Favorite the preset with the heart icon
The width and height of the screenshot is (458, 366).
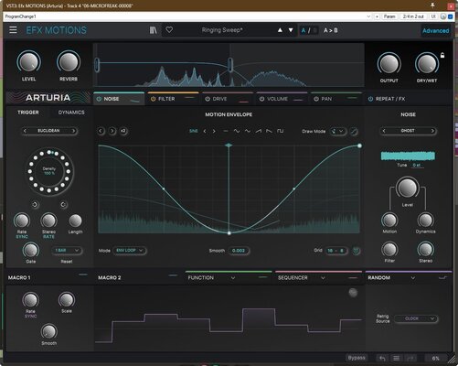pos(169,30)
